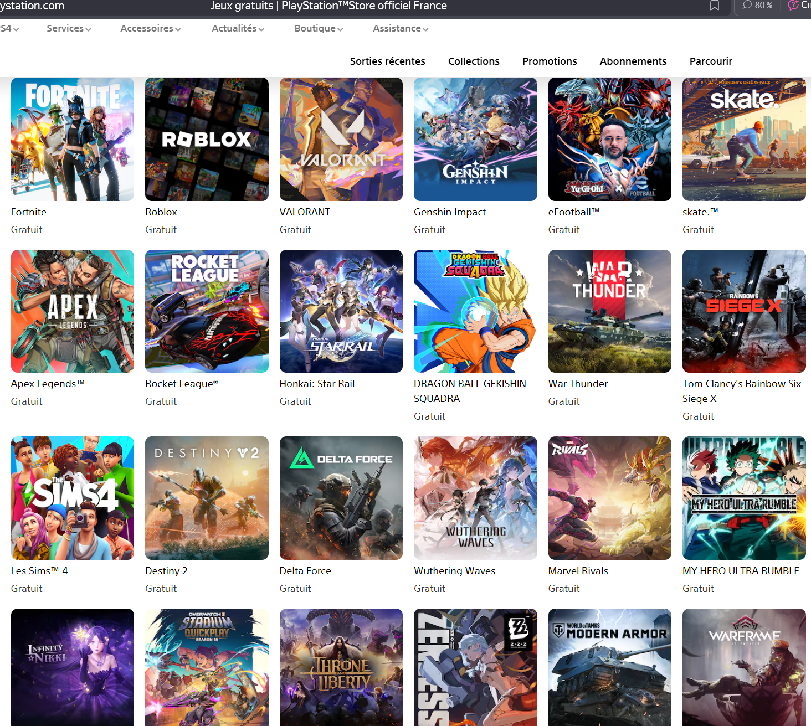Open the Promotions tab
The width and height of the screenshot is (811, 726).
click(x=550, y=61)
